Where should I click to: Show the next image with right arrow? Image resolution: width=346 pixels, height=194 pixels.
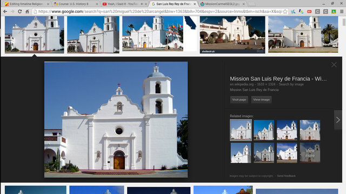click(x=338, y=120)
